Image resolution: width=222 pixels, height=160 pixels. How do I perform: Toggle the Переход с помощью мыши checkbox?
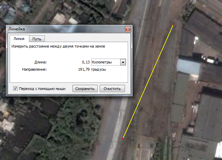[x=15, y=89]
